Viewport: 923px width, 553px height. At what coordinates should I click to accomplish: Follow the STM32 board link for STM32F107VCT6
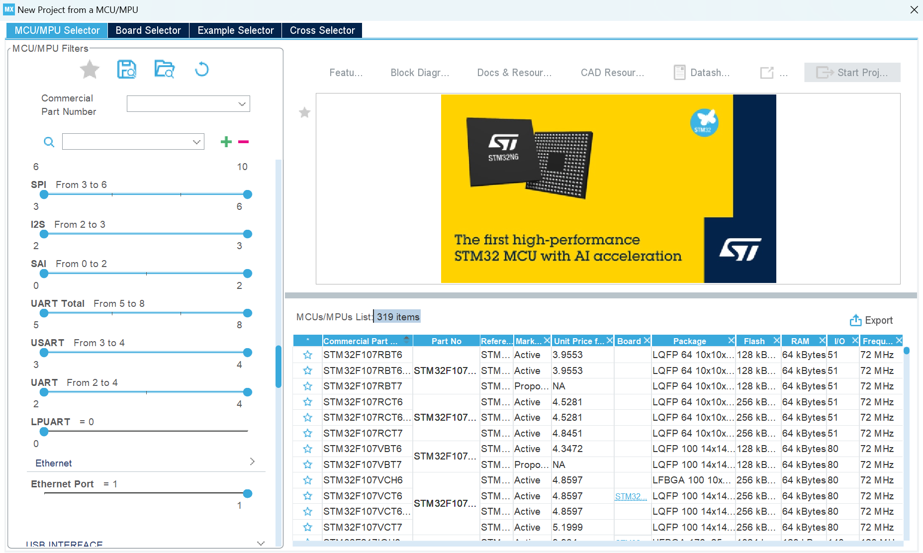tap(631, 496)
